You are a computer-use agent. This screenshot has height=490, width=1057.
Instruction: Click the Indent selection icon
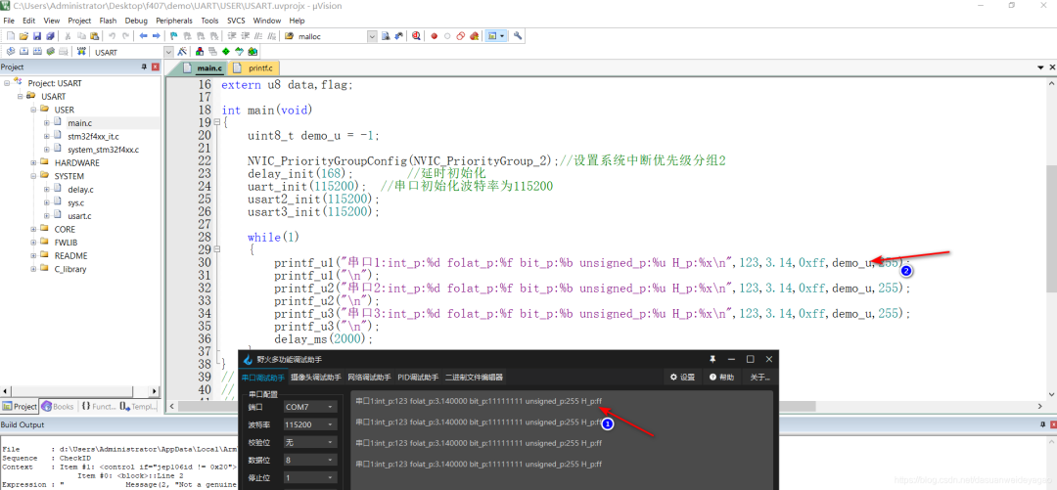[232, 36]
